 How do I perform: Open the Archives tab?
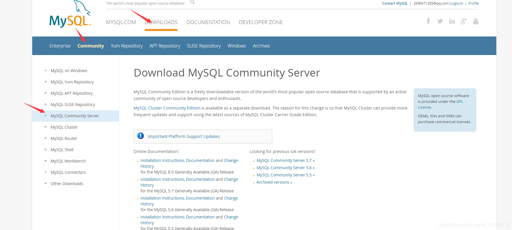coord(261,46)
